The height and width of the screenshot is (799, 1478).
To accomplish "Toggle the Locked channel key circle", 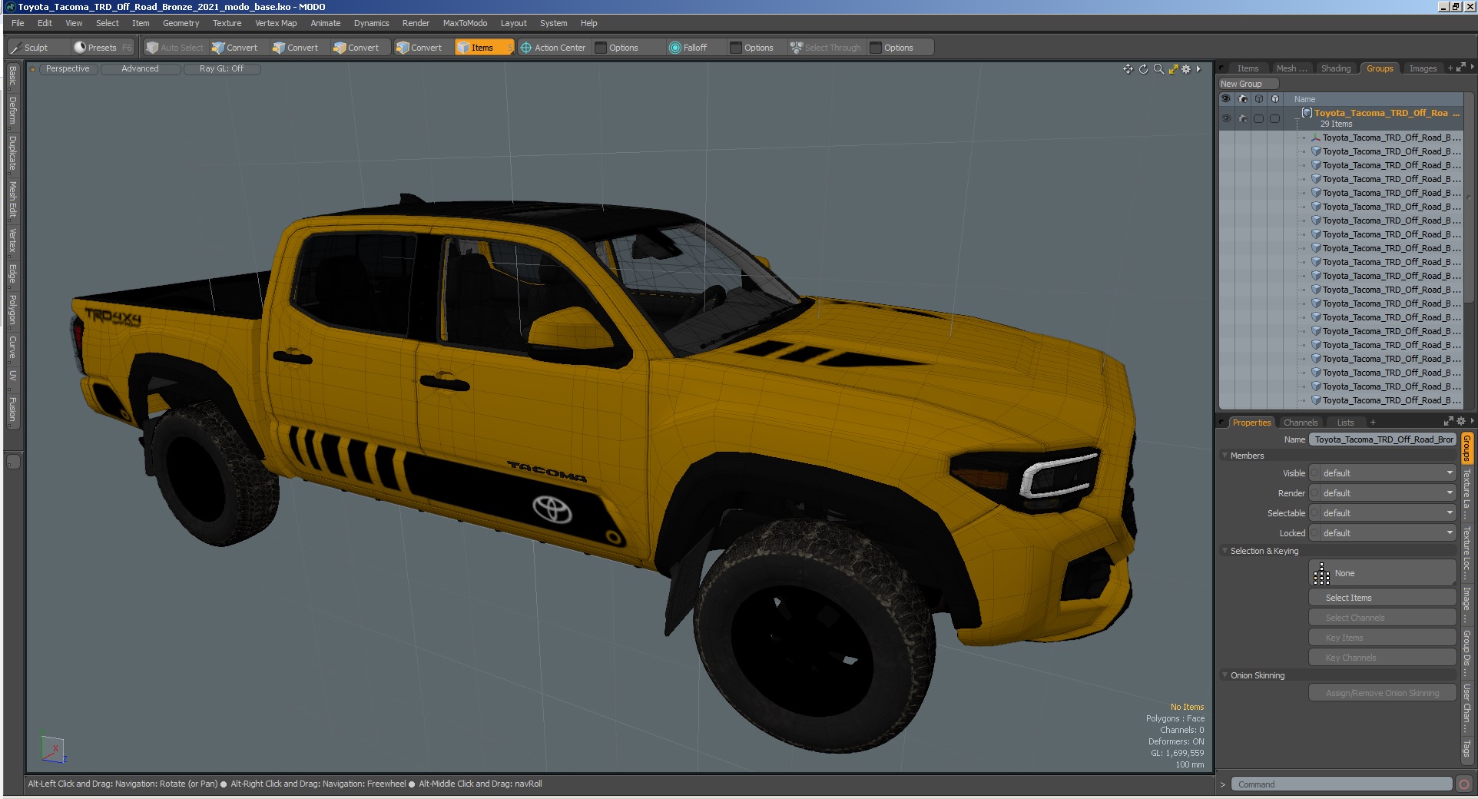I will pos(1314,533).
